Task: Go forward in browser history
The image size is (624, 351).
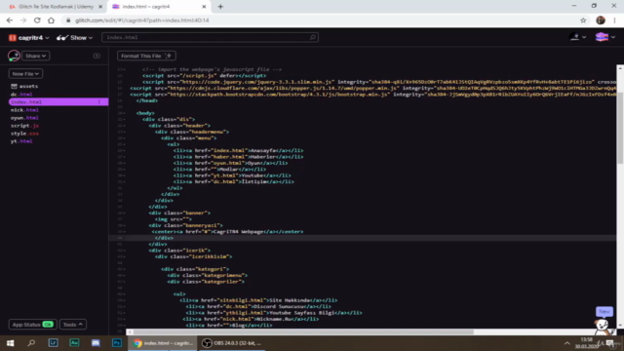Action: (23, 20)
